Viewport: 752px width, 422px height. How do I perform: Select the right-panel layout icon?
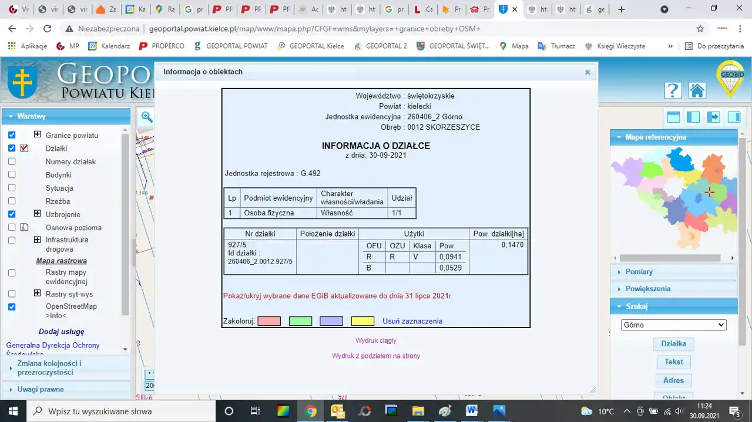pos(734,117)
